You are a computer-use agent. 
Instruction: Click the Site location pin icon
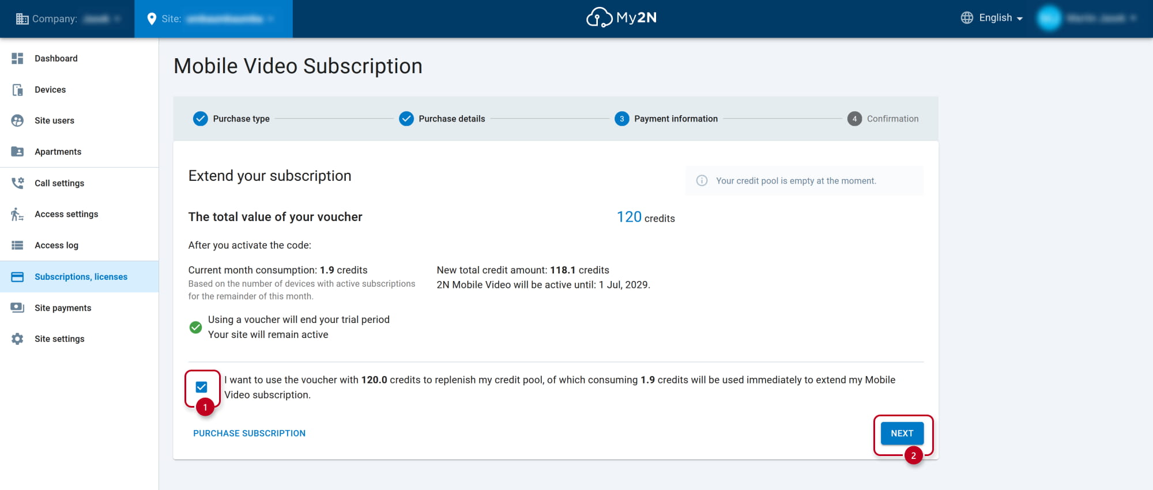tap(152, 19)
